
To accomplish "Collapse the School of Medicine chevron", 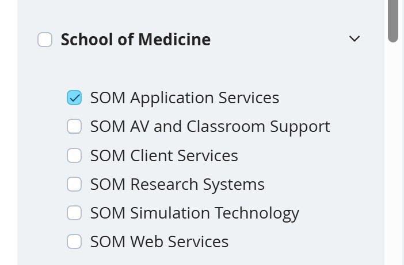I will (355, 39).
